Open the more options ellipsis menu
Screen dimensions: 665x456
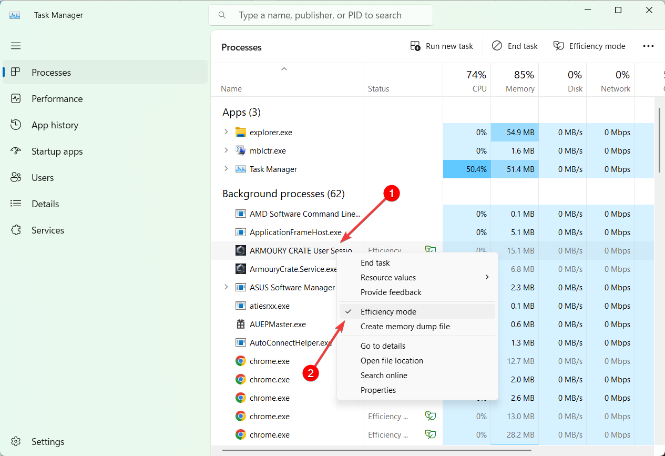click(648, 46)
